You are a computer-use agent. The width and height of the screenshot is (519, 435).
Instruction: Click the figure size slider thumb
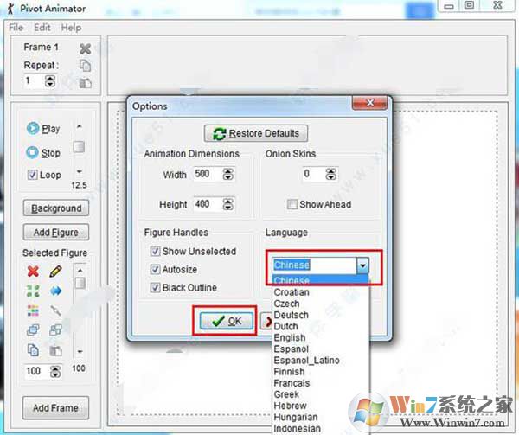[80, 283]
